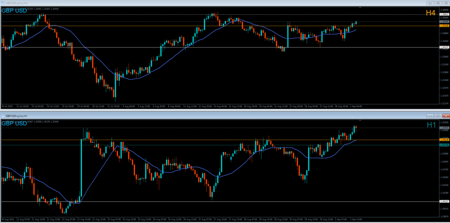
Task: Click the orange H4 timeframe label
Action: coord(430,13)
